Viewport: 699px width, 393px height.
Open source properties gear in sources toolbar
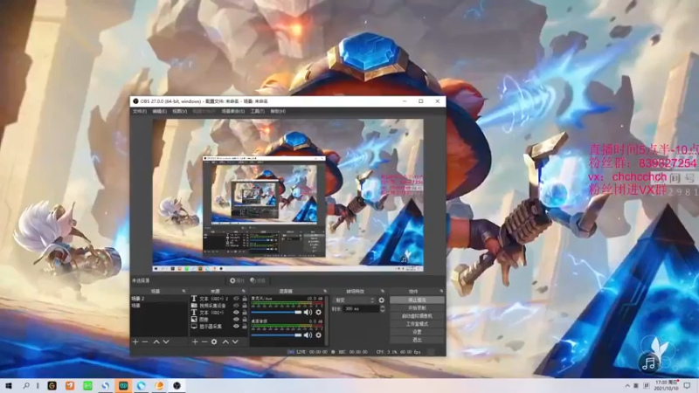click(x=214, y=341)
